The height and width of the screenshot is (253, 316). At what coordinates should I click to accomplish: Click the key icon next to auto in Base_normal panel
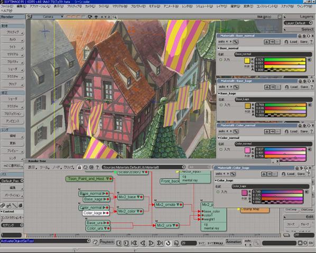pyautogui.click(x=235, y=42)
